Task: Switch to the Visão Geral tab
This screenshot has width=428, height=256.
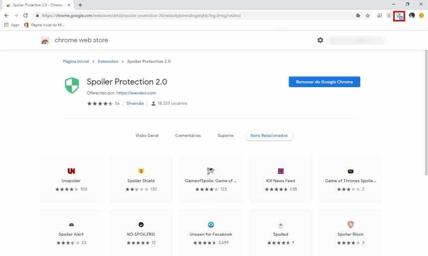Action: pos(147,135)
